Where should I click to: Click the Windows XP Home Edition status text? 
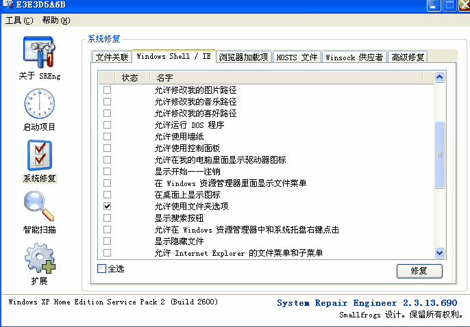(113, 302)
